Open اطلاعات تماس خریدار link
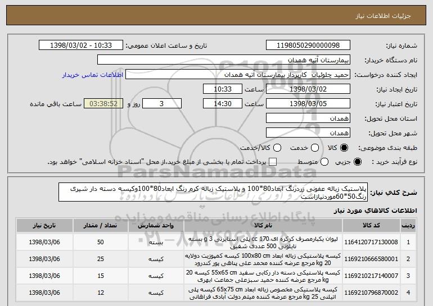This screenshot has width=433, height=306. (93, 75)
